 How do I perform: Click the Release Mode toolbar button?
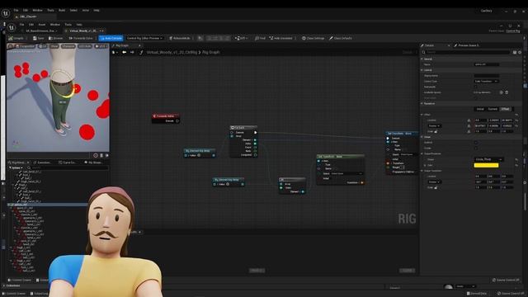[x=180, y=39]
